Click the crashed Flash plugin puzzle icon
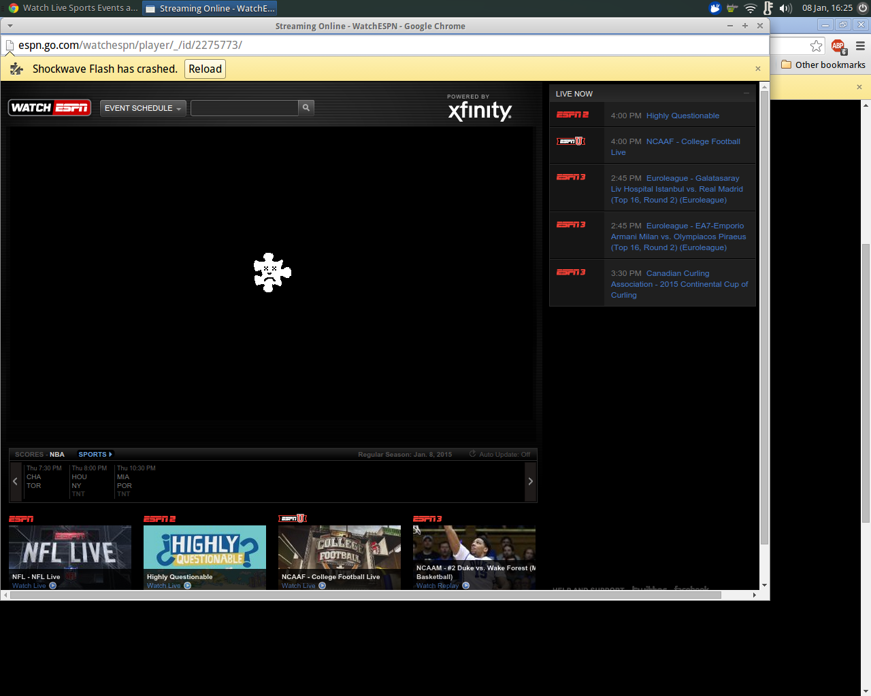 (x=272, y=273)
